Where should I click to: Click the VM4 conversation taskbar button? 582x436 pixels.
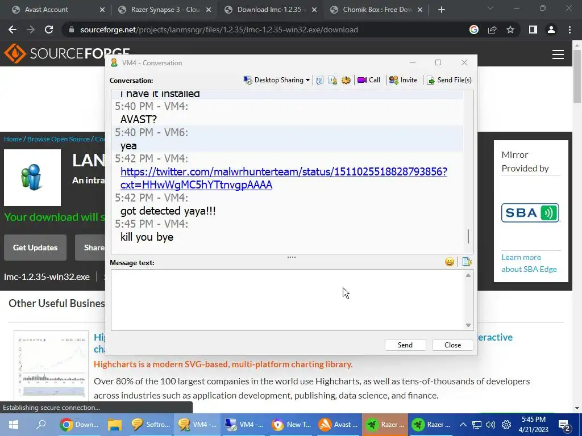(197, 425)
